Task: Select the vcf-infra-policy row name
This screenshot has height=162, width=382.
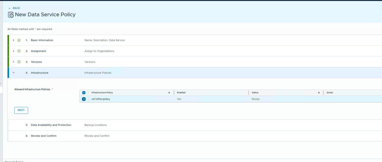Action: click(x=101, y=99)
